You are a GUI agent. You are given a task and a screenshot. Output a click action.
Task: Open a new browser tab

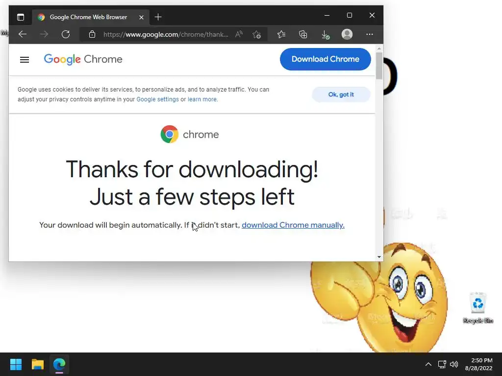tap(158, 17)
